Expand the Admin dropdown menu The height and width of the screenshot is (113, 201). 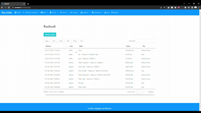coord(85,13)
